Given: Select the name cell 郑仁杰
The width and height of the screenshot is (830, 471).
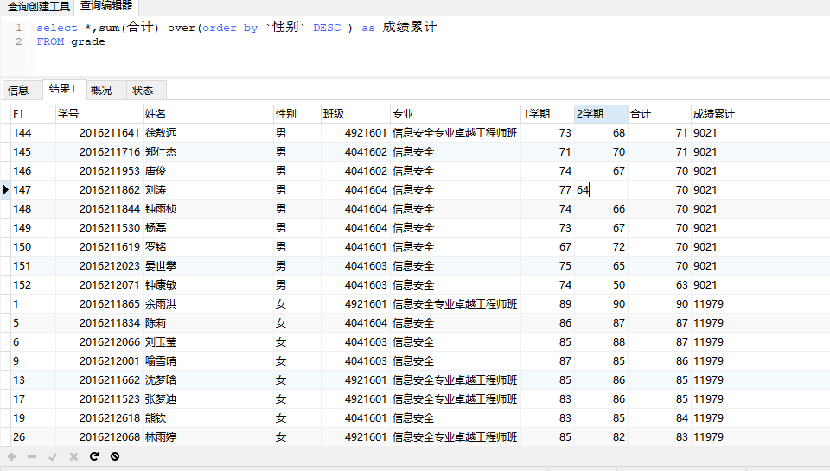Looking at the screenshot, I should (208, 152).
